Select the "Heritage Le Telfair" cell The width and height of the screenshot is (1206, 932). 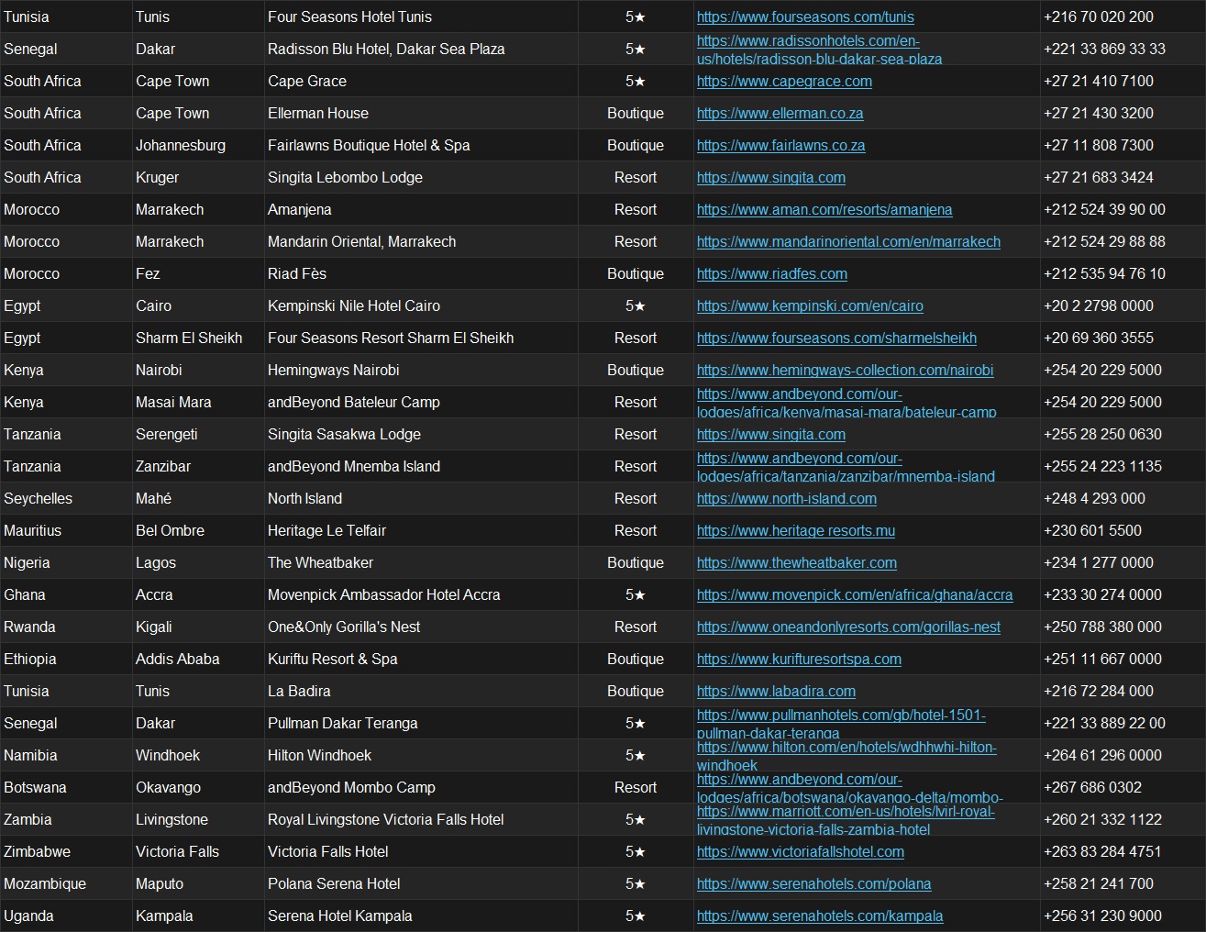(x=421, y=530)
